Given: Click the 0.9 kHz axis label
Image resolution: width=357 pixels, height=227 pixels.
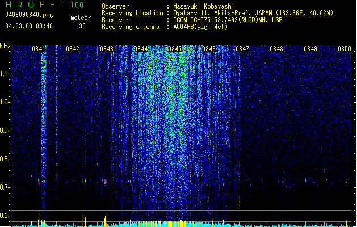Looking at the screenshot, I should tap(5, 131).
